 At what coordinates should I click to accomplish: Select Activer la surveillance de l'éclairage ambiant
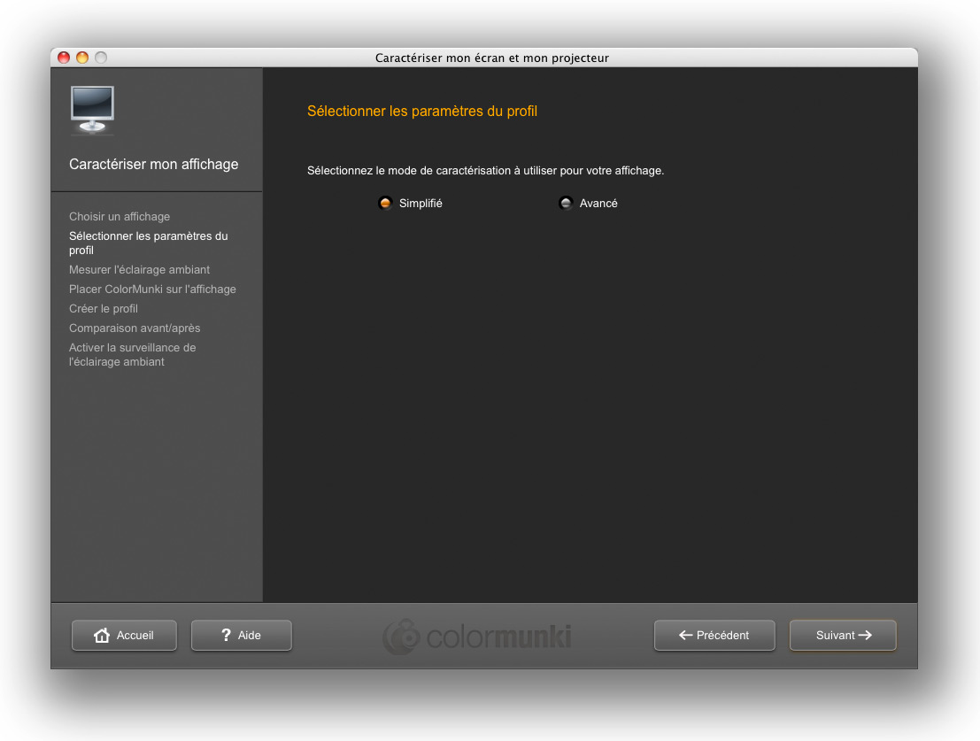[x=133, y=354]
